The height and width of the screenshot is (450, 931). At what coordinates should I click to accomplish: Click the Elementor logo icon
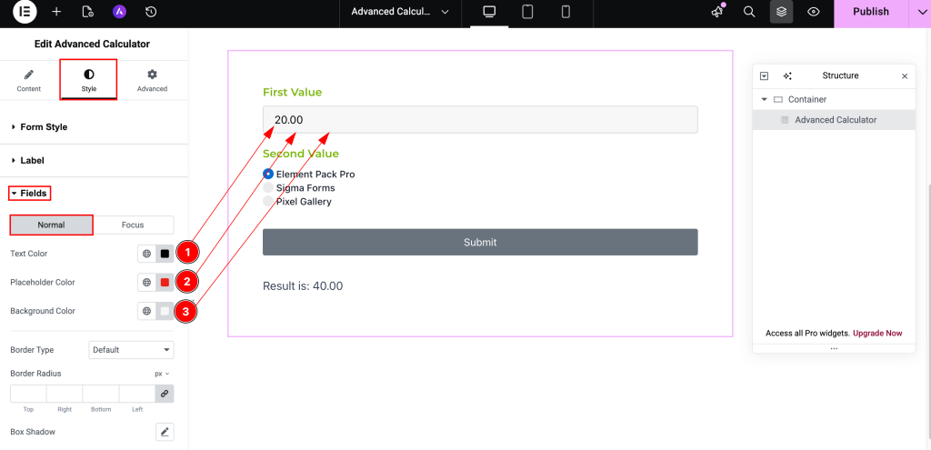[x=25, y=12]
